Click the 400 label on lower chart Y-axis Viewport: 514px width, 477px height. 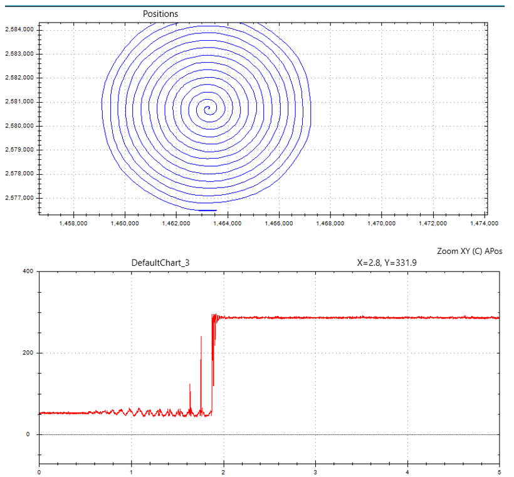click(x=29, y=271)
